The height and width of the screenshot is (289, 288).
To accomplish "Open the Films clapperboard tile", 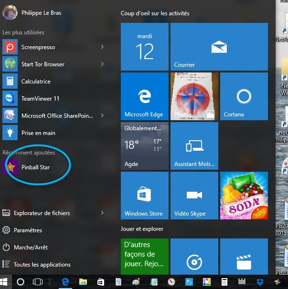I will pos(244,257).
